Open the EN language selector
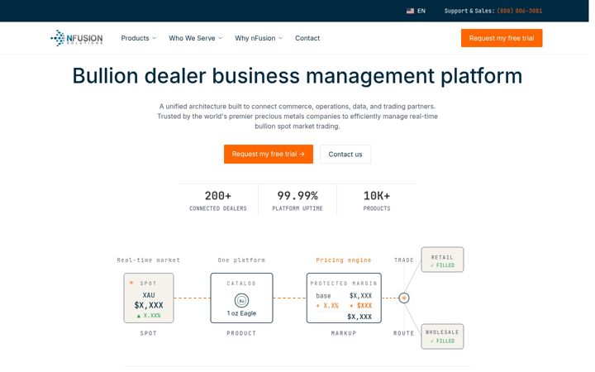This screenshot has width=595, height=372. coord(416,11)
